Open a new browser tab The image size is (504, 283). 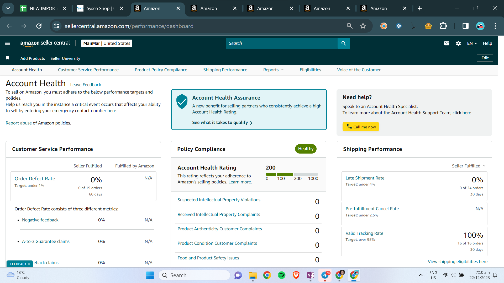pos(420,8)
